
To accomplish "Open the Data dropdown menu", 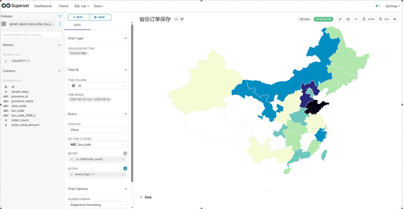I will pos(99,6).
